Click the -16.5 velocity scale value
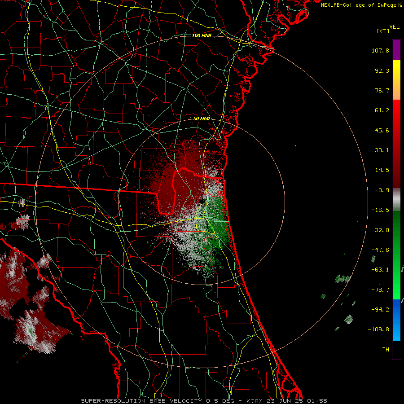 point(380,210)
